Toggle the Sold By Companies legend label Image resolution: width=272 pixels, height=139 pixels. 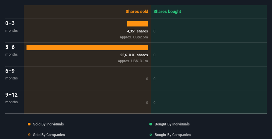point(49,135)
